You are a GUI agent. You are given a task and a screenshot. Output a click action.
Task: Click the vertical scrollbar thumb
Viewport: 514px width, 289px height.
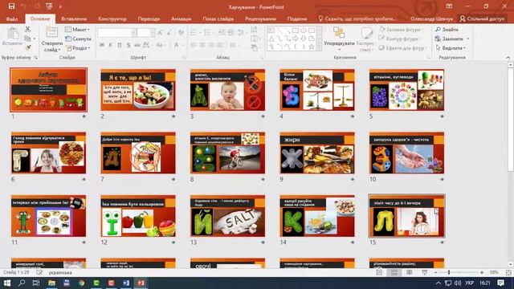click(511, 120)
